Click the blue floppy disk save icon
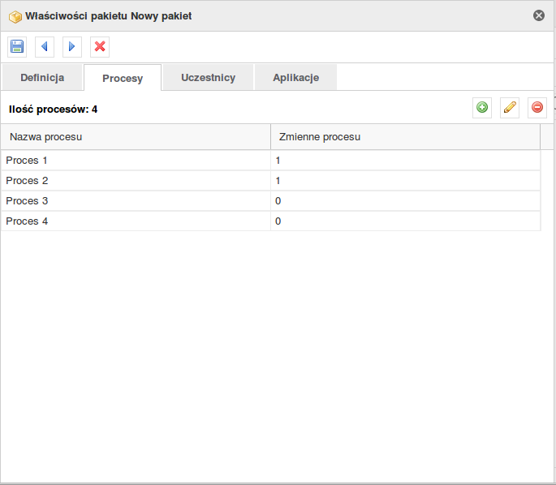 (x=17, y=47)
